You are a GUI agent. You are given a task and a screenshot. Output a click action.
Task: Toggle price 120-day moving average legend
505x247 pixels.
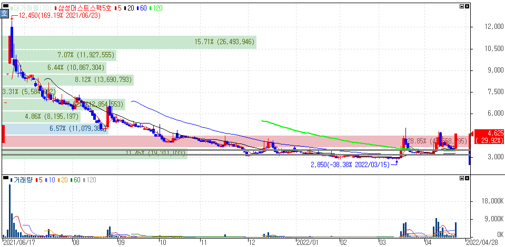156,8
